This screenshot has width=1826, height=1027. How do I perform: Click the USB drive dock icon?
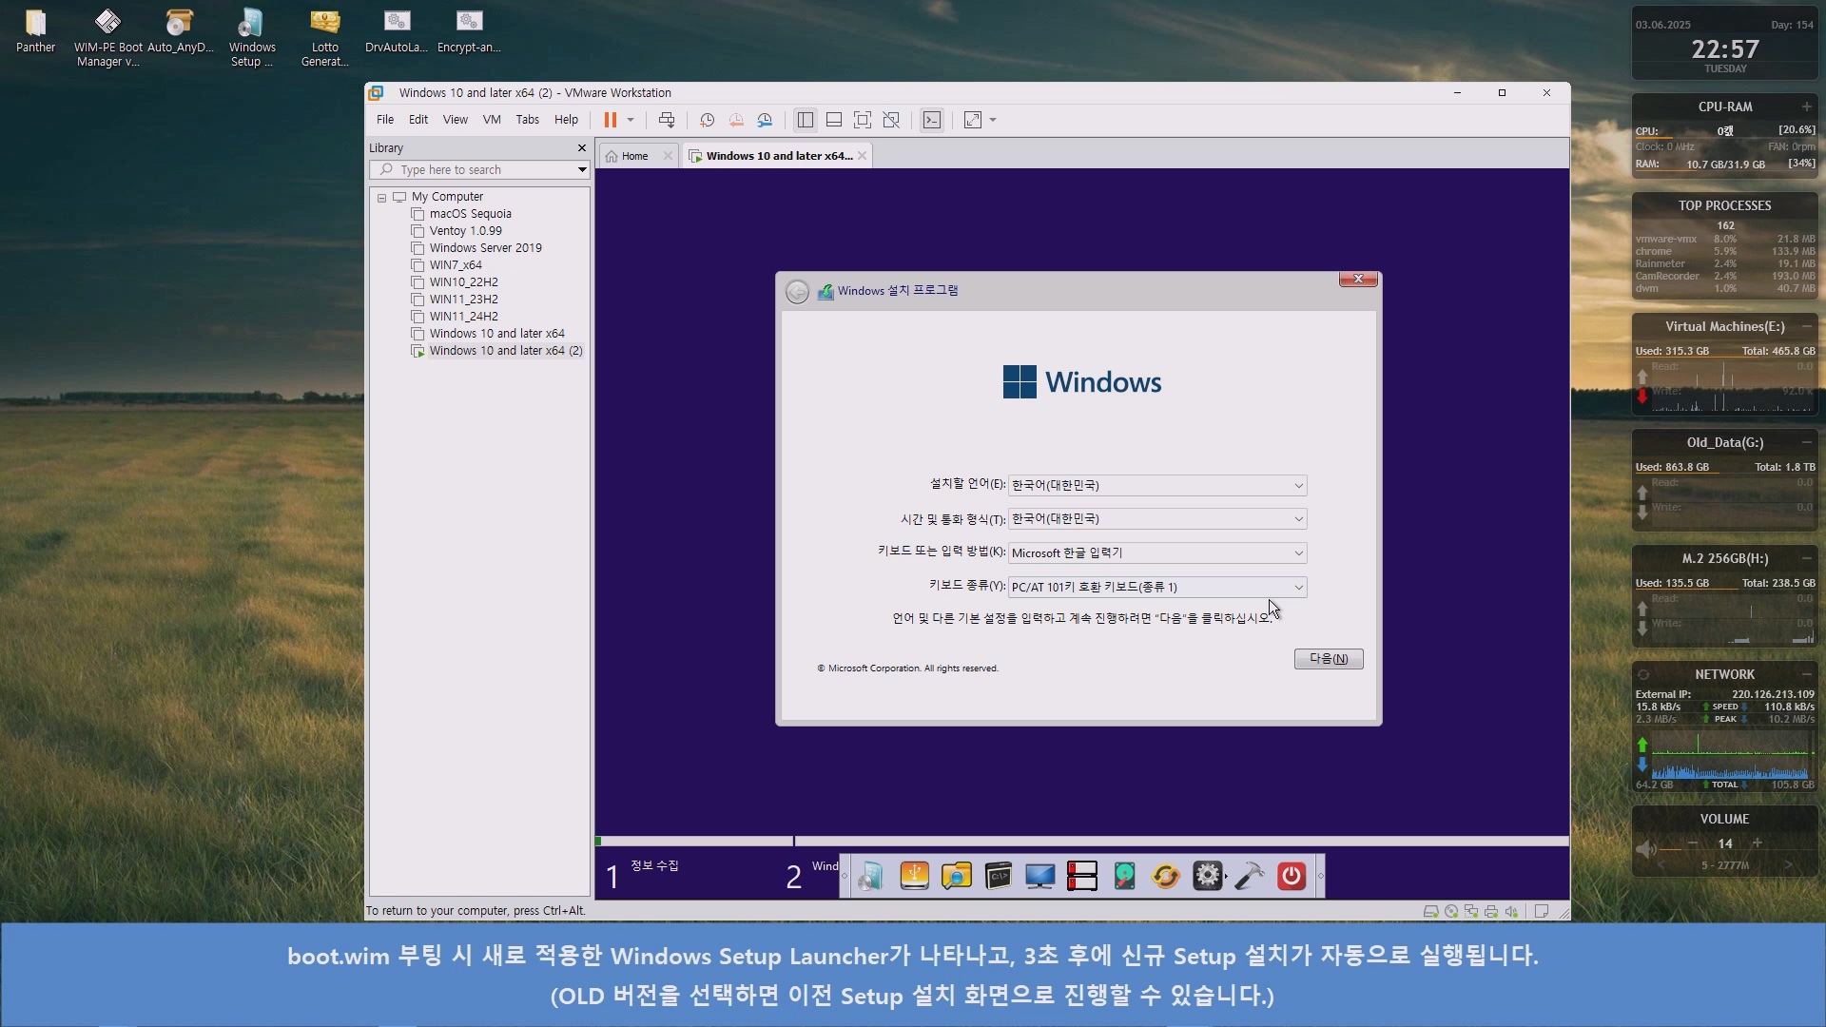[914, 876]
